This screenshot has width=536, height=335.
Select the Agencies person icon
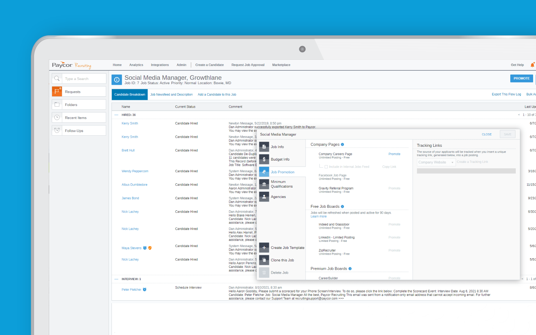(x=264, y=197)
